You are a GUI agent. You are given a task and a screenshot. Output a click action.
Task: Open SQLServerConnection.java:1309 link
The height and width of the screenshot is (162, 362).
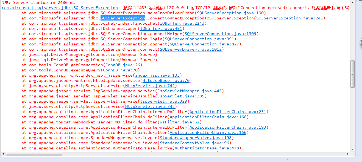(220, 34)
